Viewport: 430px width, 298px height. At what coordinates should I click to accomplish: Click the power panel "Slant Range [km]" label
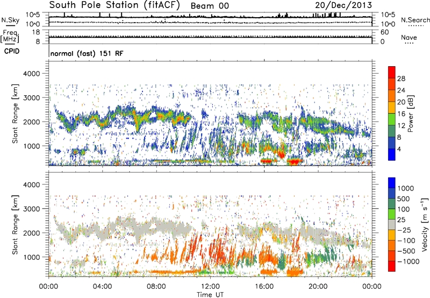pos(15,113)
